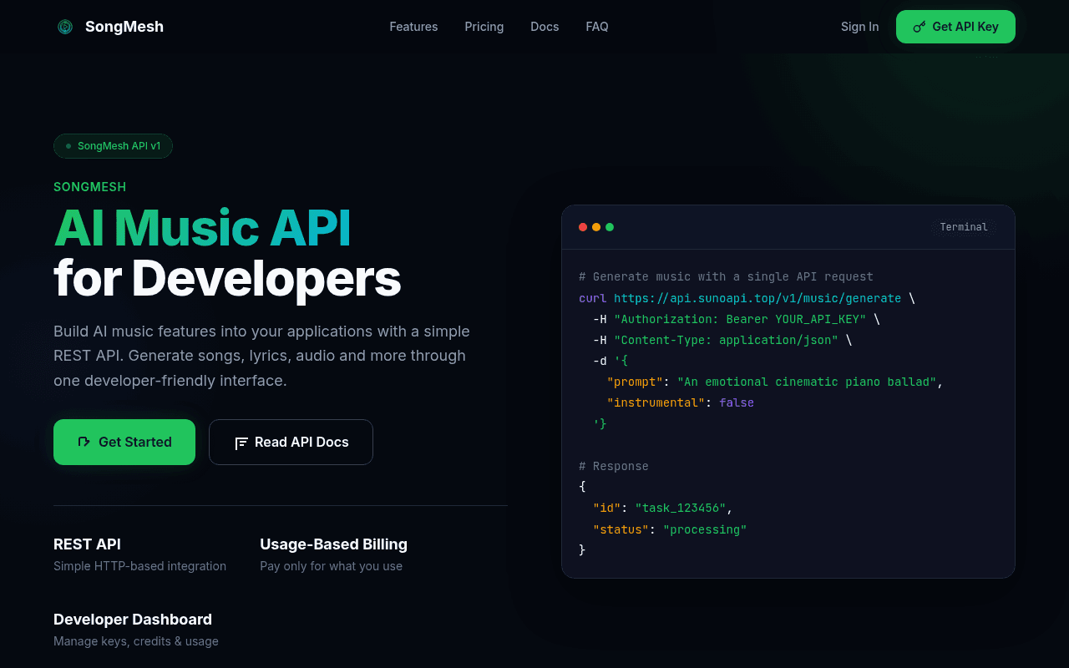This screenshot has height=668, width=1069.
Task: Navigate to the FAQ section
Action: click(597, 27)
